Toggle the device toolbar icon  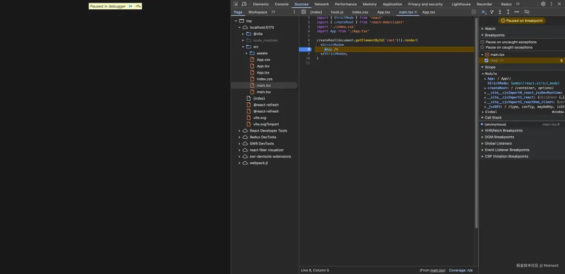tap(244, 4)
